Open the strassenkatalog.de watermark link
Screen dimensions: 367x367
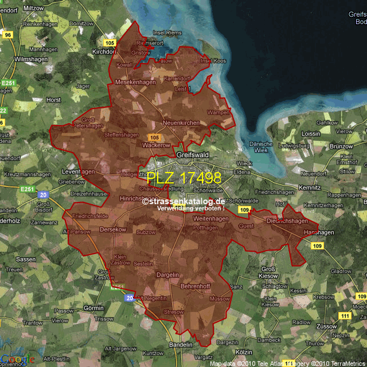183,201
